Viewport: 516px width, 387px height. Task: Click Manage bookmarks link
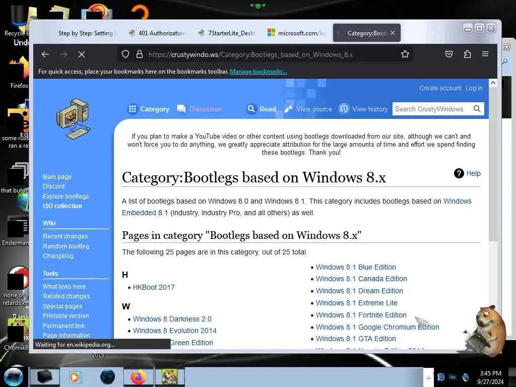tap(259, 72)
